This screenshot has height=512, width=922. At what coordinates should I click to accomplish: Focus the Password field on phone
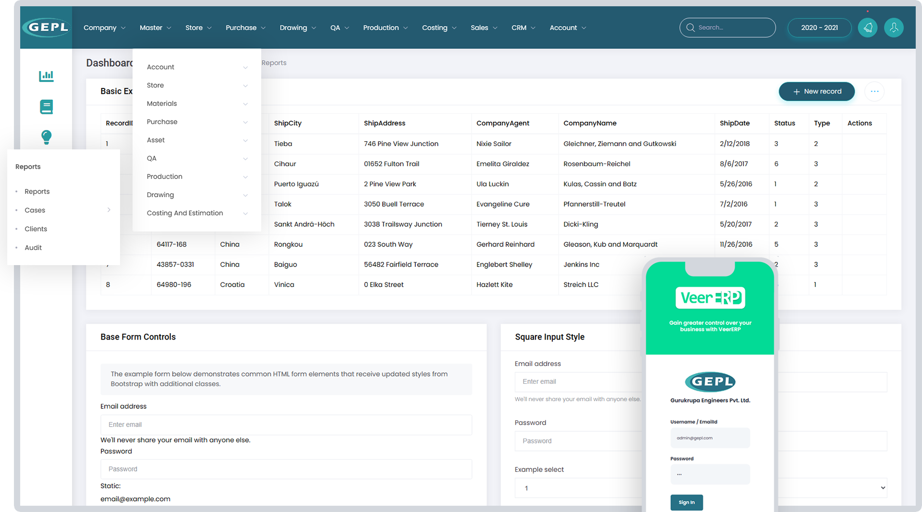[x=710, y=474]
